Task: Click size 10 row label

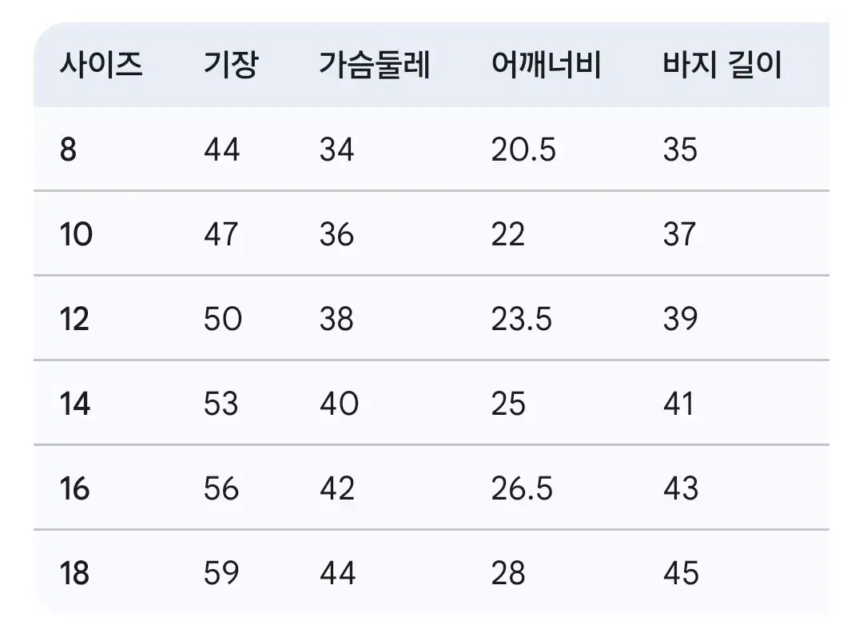Action: point(76,234)
